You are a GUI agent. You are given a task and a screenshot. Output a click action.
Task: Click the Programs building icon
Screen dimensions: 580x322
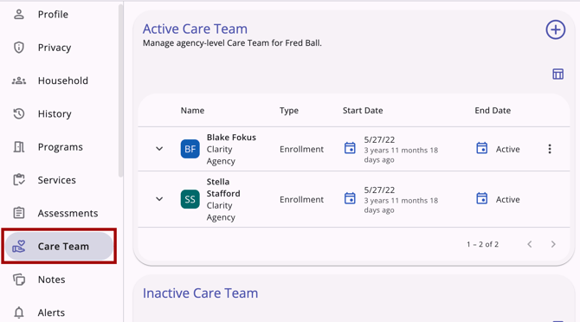click(x=19, y=147)
